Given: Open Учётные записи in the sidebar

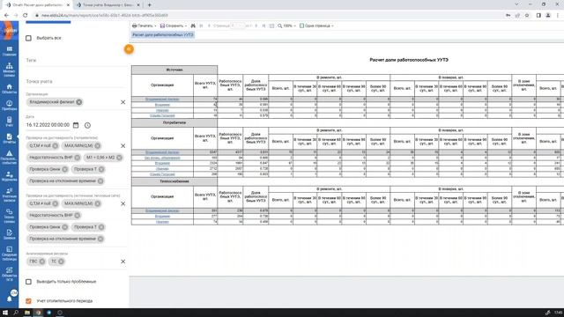Looking at the screenshot, I should [9, 195].
